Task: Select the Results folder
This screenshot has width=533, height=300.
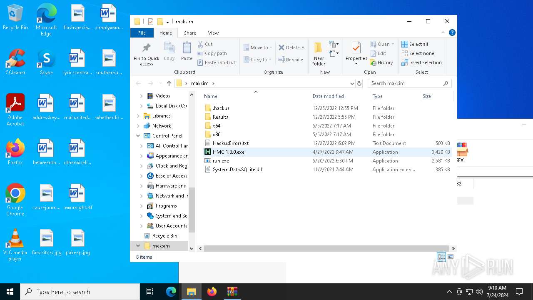Action: coord(220,117)
